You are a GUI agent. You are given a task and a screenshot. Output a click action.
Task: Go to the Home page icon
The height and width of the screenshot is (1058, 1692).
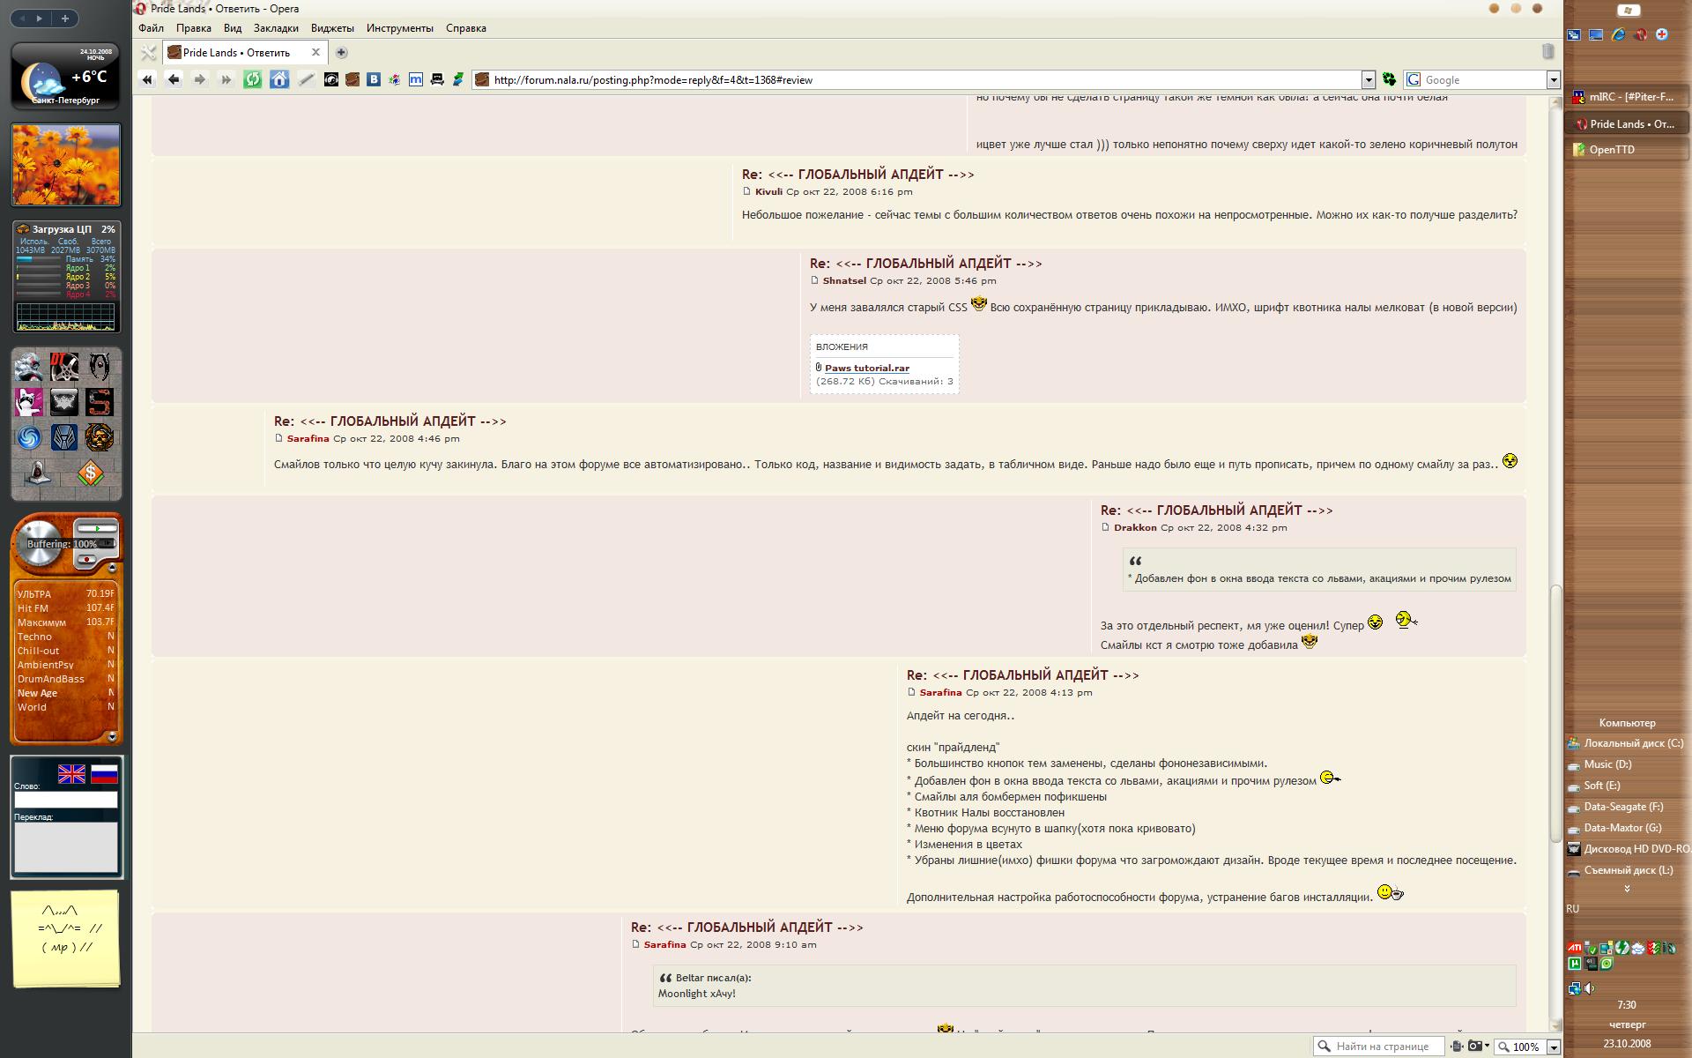279,79
